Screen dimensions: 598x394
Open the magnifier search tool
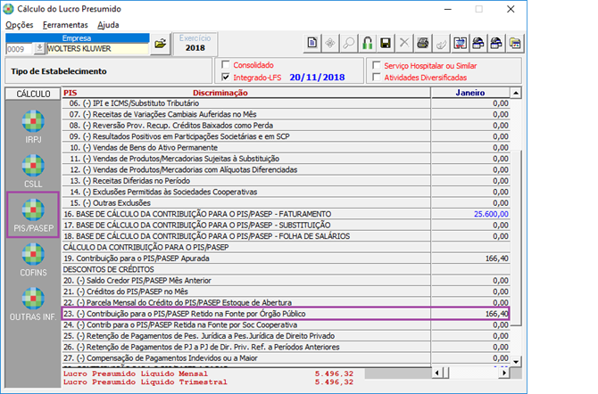349,43
